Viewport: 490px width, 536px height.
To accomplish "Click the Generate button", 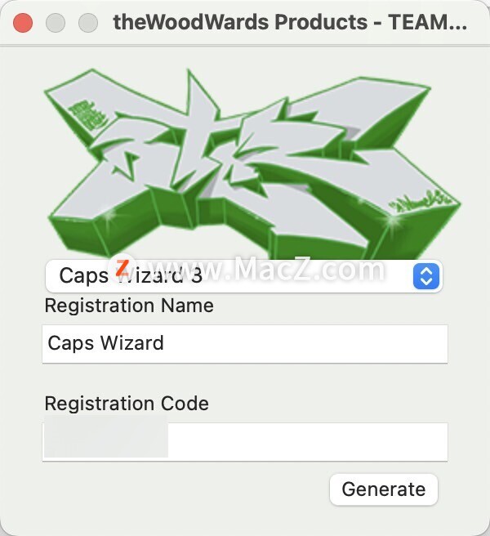I will click(x=383, y=489).
